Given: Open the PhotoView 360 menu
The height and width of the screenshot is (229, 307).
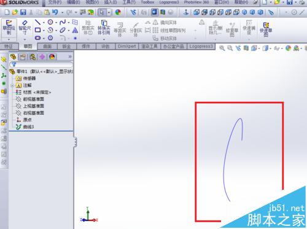Looking at the screenshot, I should point(196,2).
